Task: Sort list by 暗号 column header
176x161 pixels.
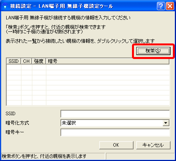Action: tap(107, 61)
